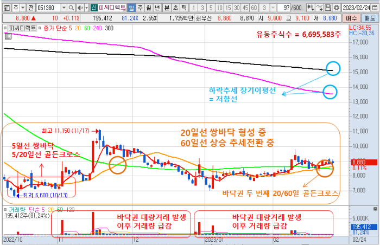The width and height of the screenshot is (380, 245).
Task: Open the custom interval 3 dropdown arrow
Action: pyautogui.click(x=273, y=8)
